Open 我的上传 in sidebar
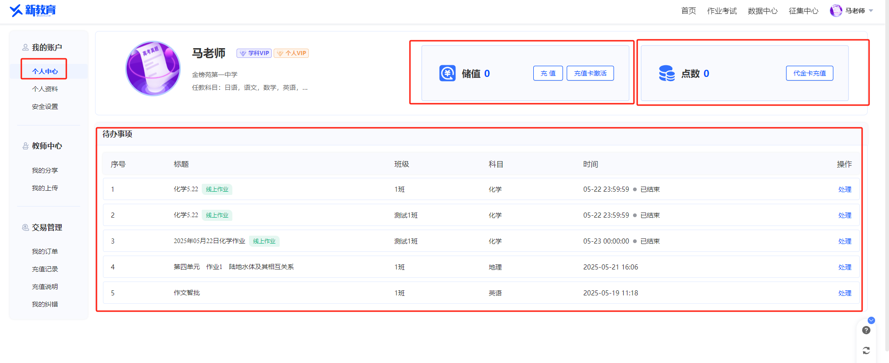This screenshot has width=889, height=363. pos(45,188)
